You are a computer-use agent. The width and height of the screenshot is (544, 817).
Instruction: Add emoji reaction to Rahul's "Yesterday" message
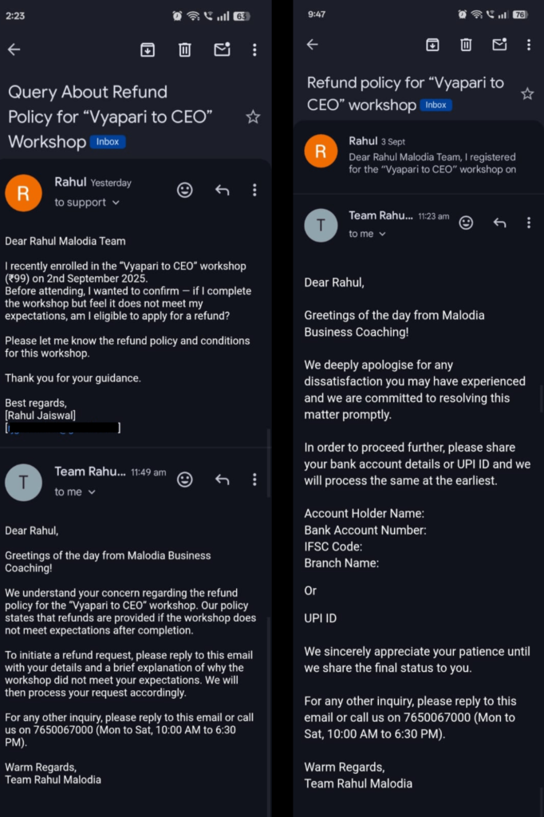tap(185, 190)
